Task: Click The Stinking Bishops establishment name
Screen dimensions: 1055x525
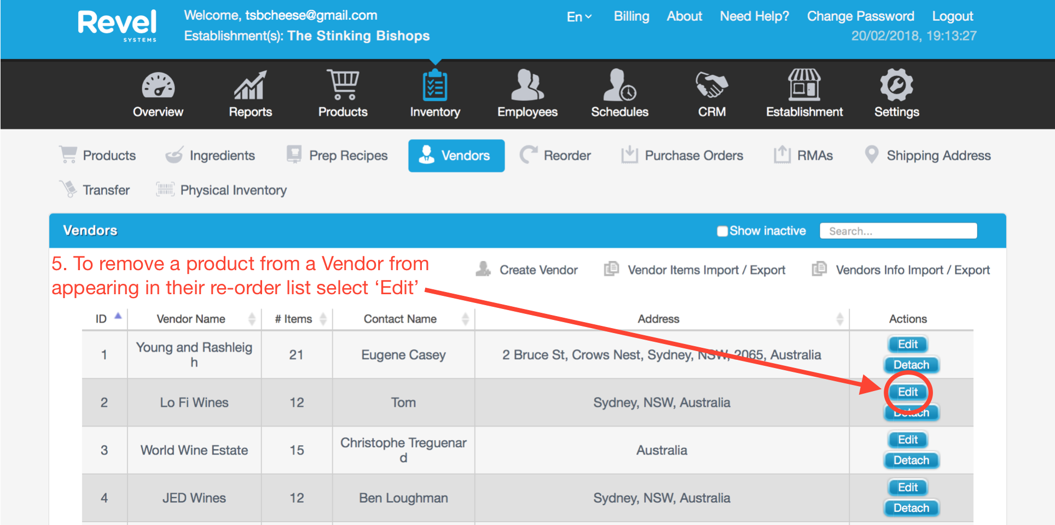Action: (358, 36)
